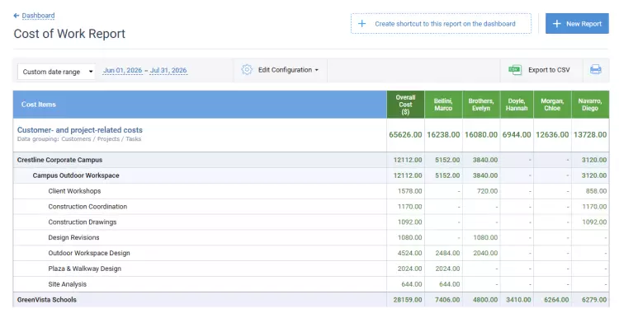
Task: Click the Bellini, Marco column header
Action: (x=443, y=105)
